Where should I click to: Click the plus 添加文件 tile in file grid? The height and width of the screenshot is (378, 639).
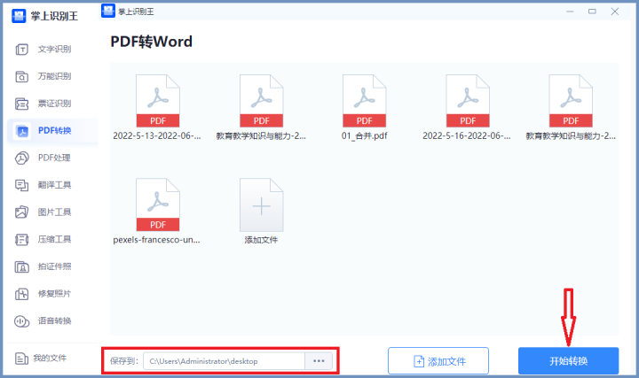tap(261, 205)
